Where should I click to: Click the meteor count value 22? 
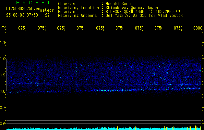click(47, 15)
